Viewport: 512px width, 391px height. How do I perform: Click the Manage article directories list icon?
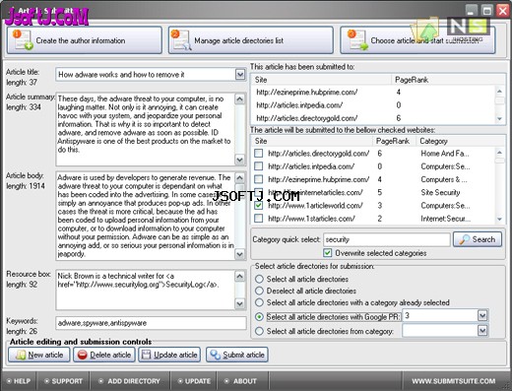(181, 40)
